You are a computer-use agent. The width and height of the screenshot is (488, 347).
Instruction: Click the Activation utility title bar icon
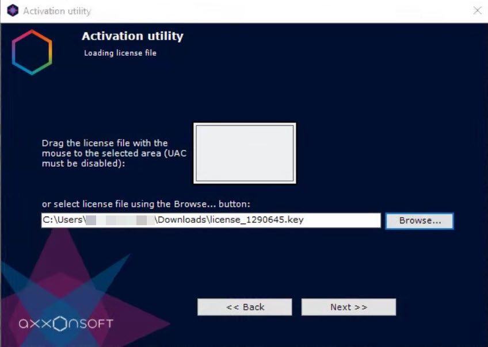click(13, 11)
